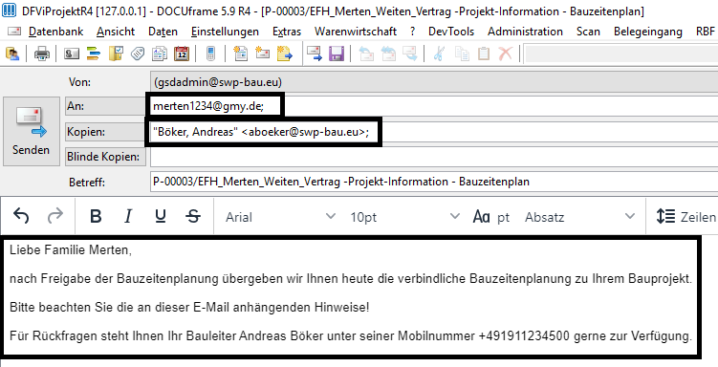Click the reply all mail icon

(x=388, y=54)
